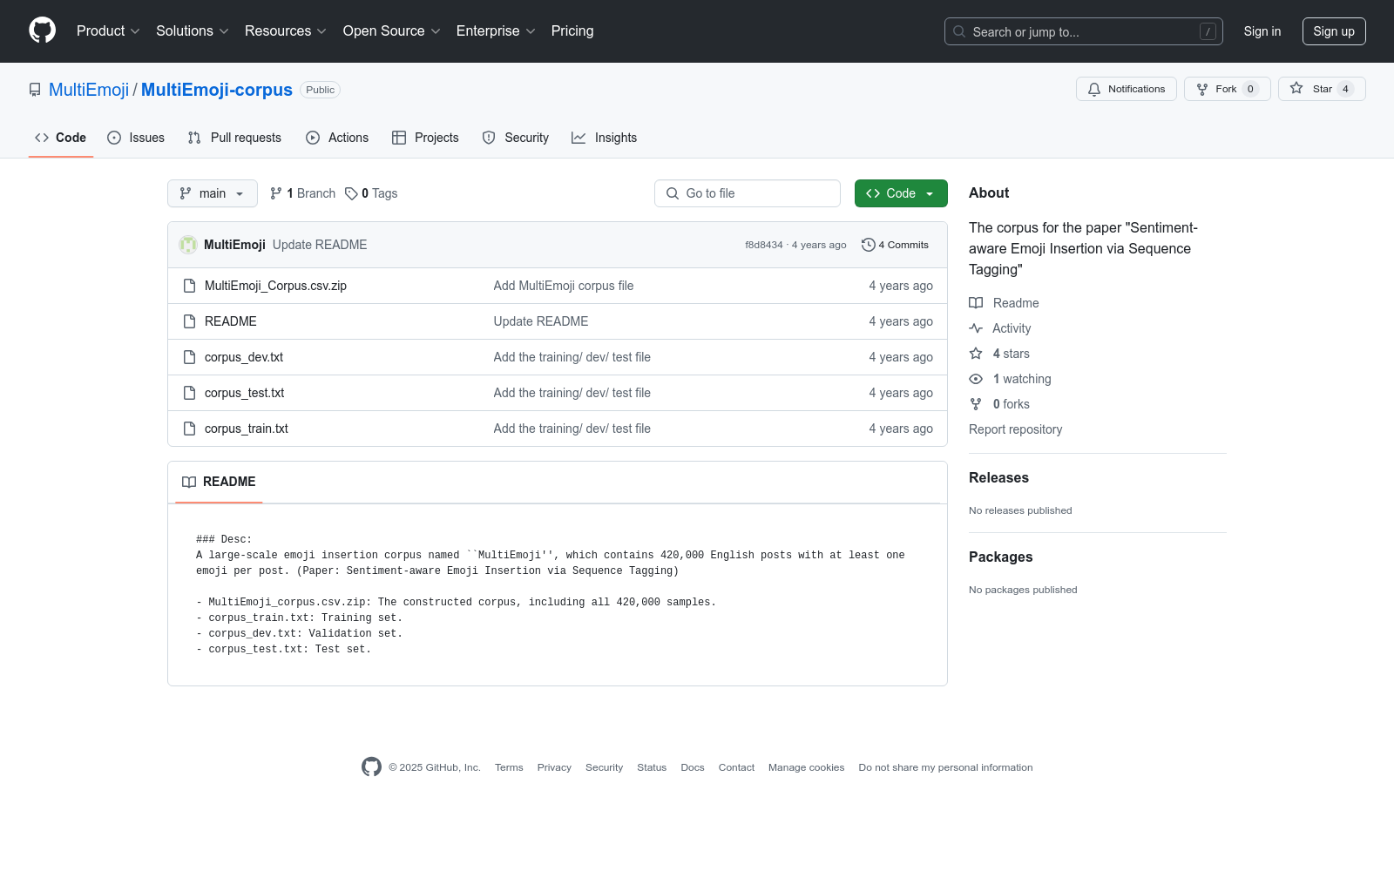This screenshot has height=871, width=1394.
Task: Open the green Code dropdown button
Action: (x=901, y=193)
